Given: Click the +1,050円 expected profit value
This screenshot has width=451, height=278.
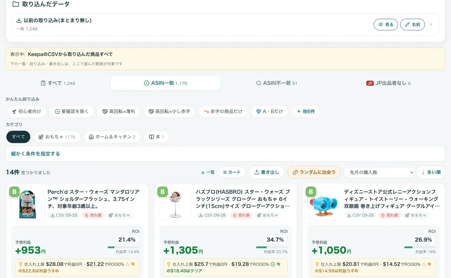Looking at the screenshot, I should 331,250.
